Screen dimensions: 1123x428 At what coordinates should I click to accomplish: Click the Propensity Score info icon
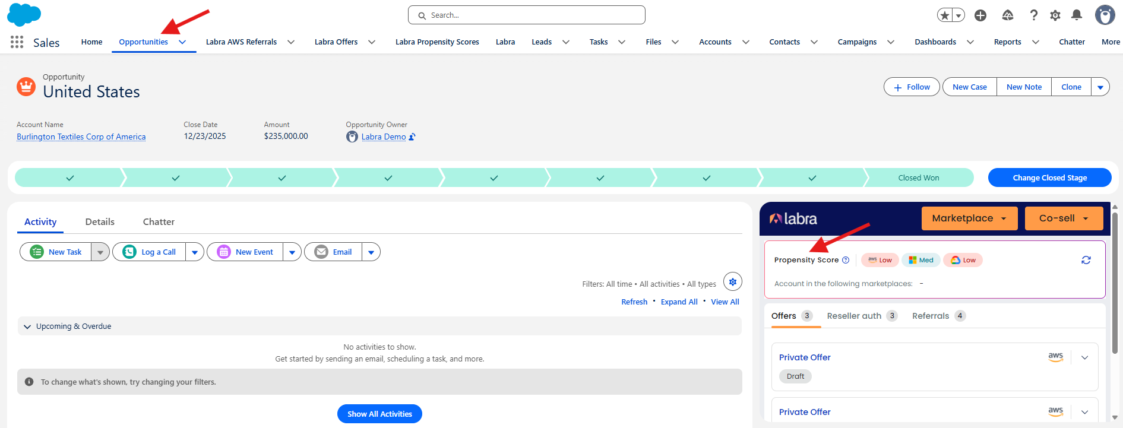tap(846, 260)
